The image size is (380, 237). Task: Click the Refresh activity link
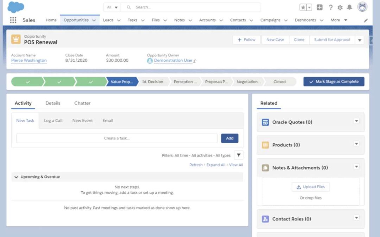[x=196, y=165]
